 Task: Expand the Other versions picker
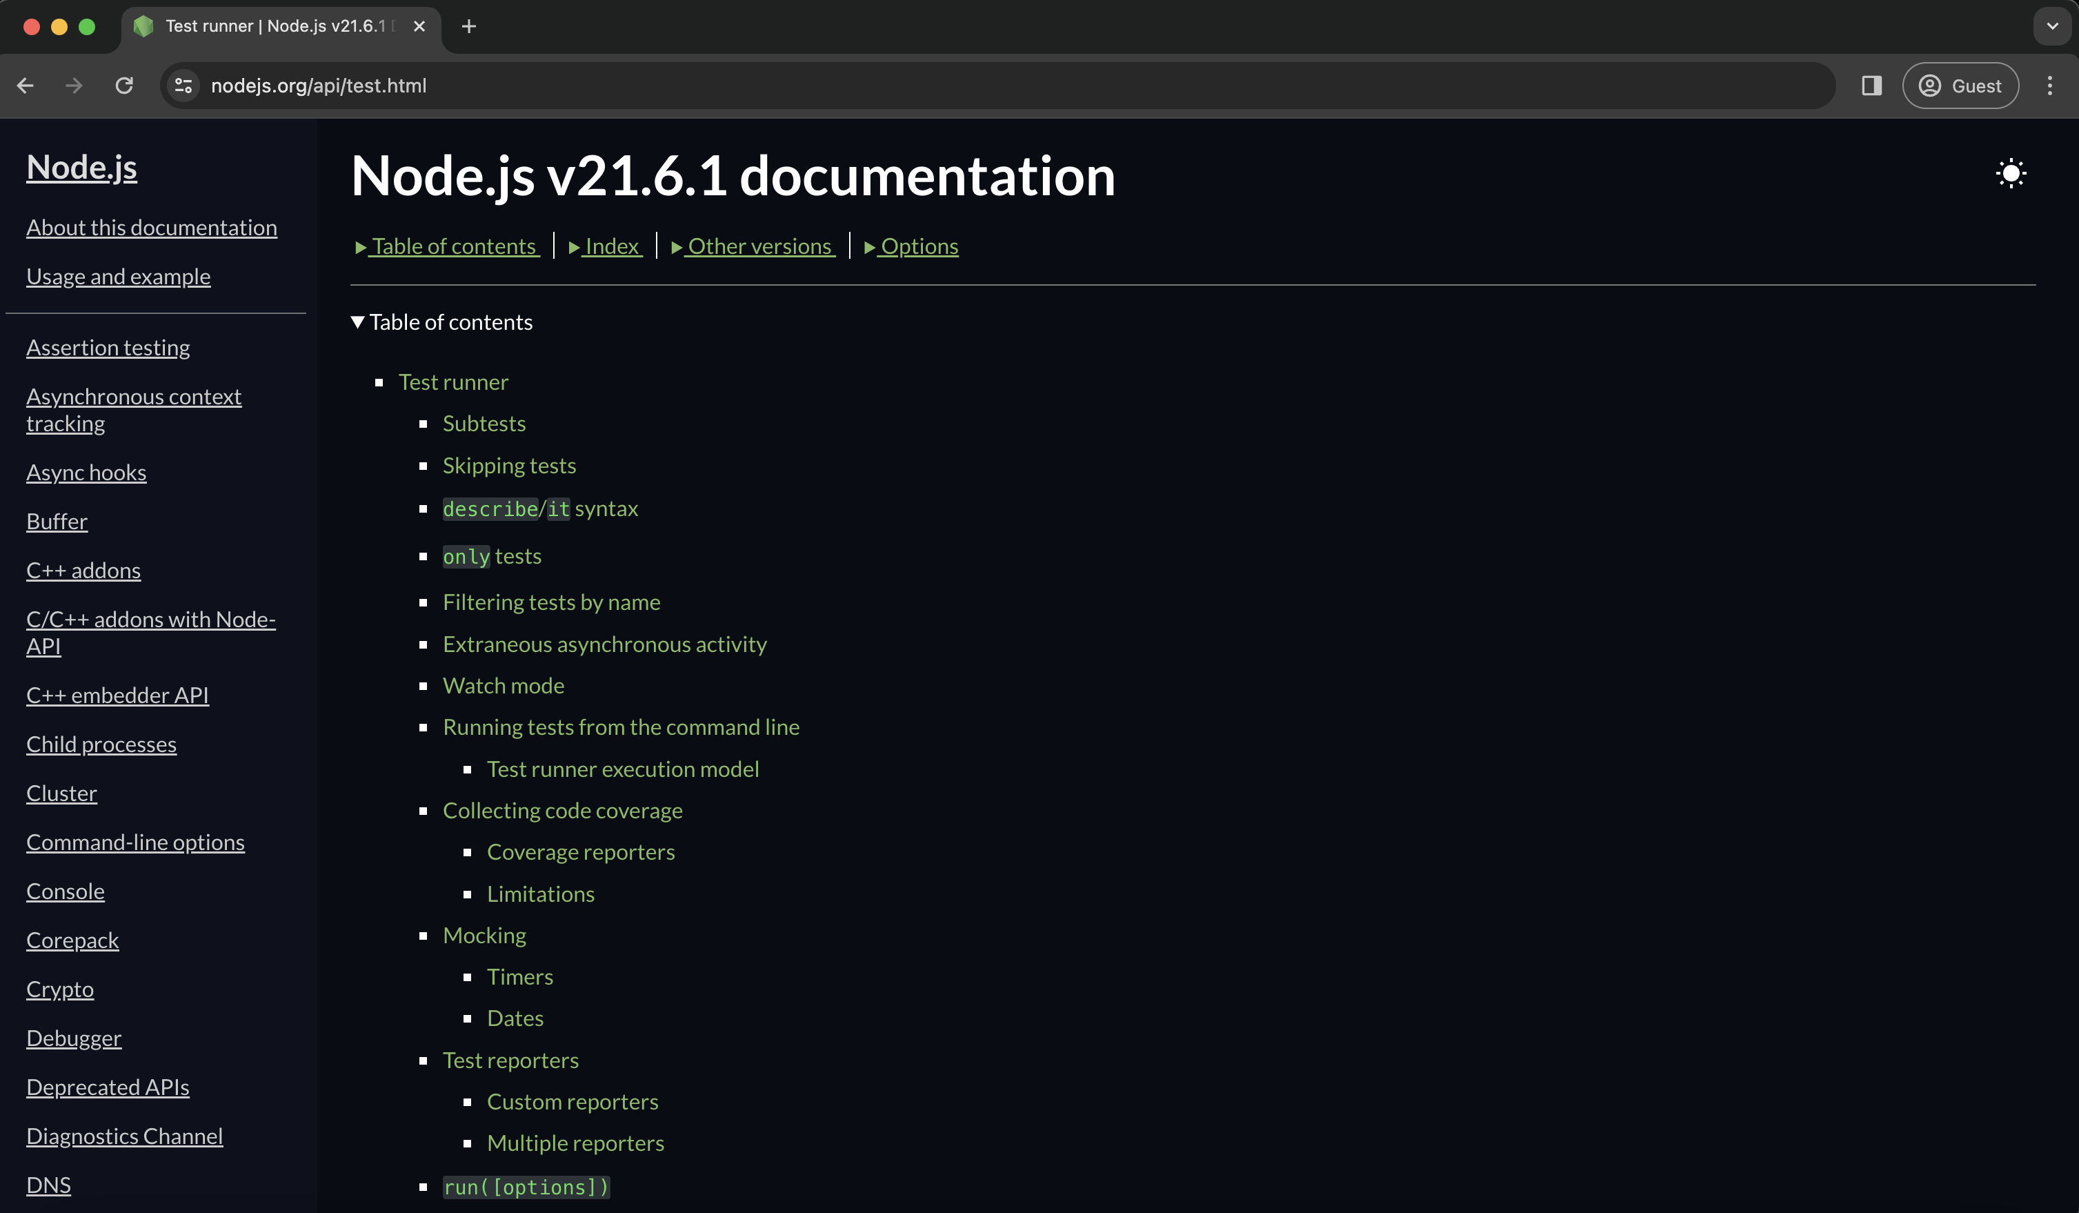(753, 246)
